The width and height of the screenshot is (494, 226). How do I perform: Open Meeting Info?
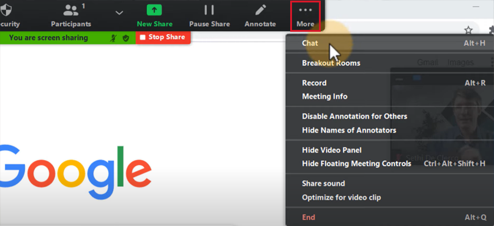pyautogui.click(x=389, y=97)
